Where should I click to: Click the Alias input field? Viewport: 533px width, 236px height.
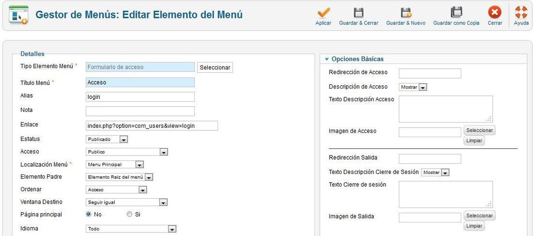140,97
